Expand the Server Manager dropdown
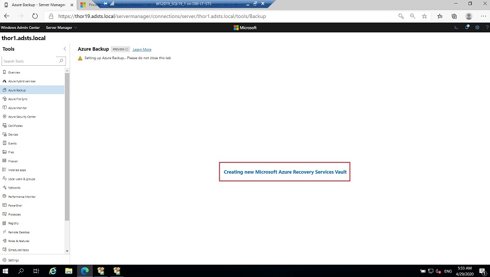The image size is (490, 277). (x=61, y=27)
